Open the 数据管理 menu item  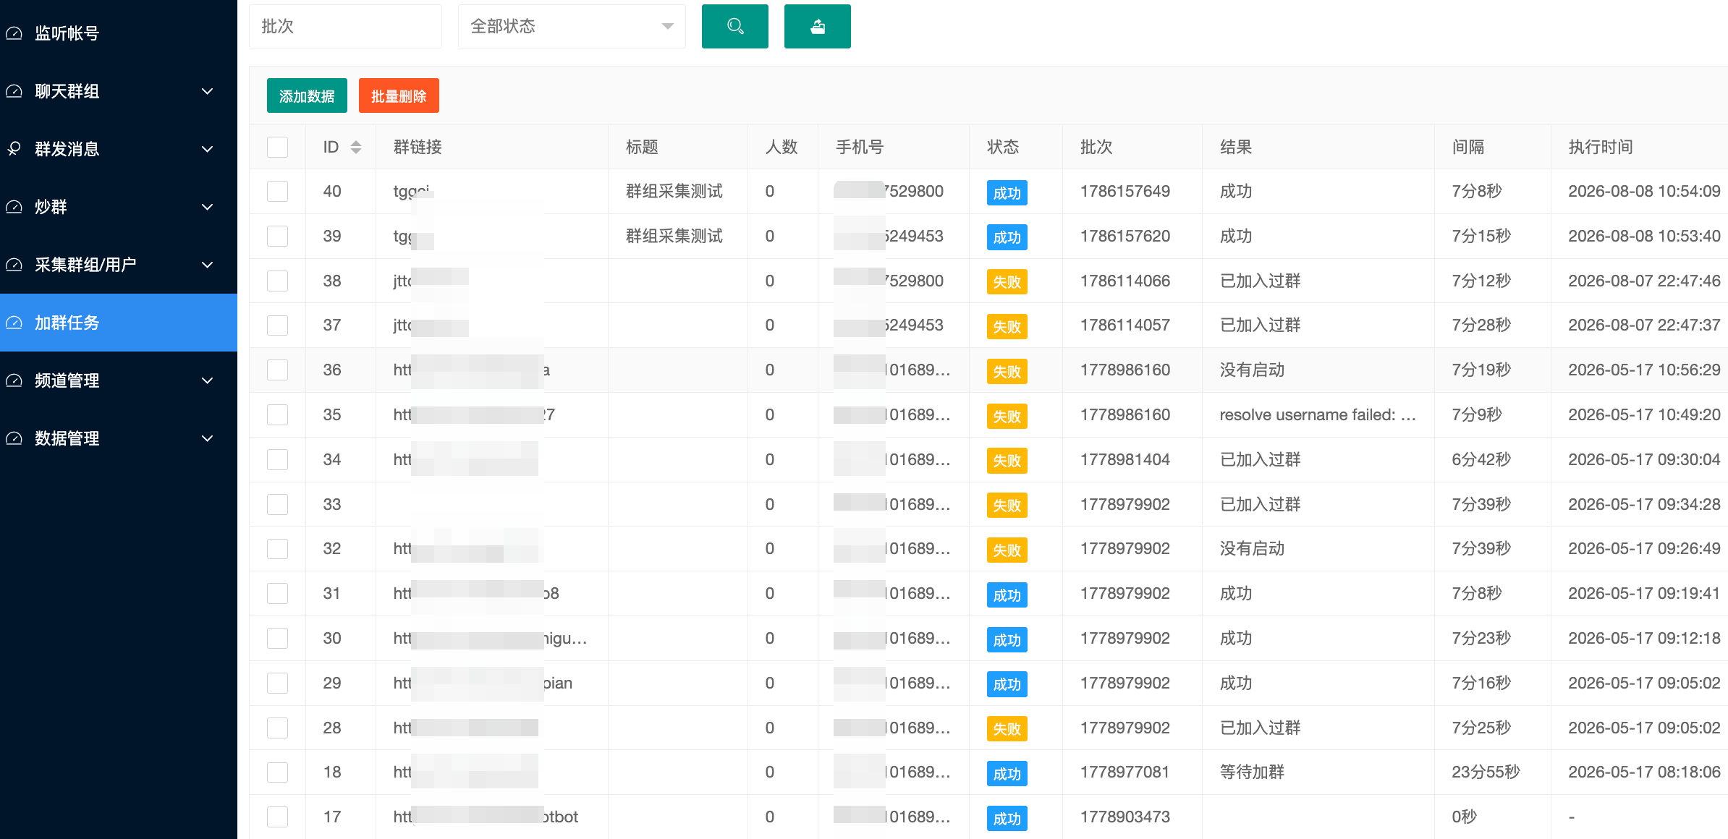pyautogui.click(x=119, y=438)
